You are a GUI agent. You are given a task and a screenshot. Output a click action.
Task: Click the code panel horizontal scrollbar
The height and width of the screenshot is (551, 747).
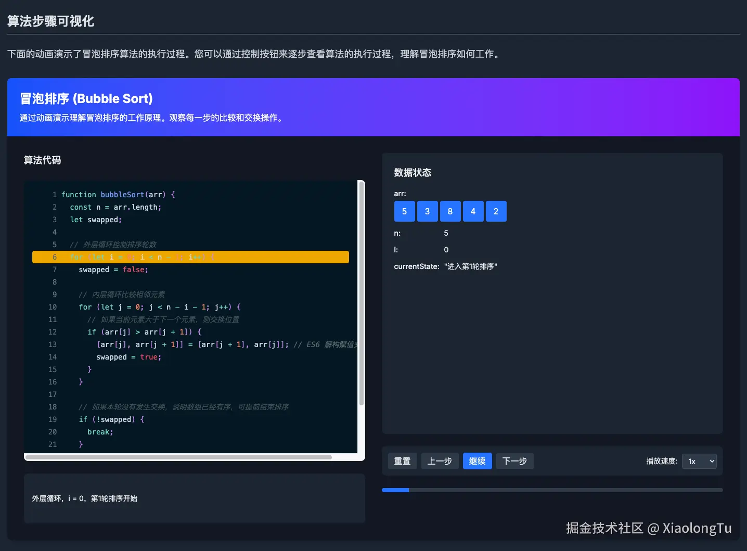(x=178, y=457)
